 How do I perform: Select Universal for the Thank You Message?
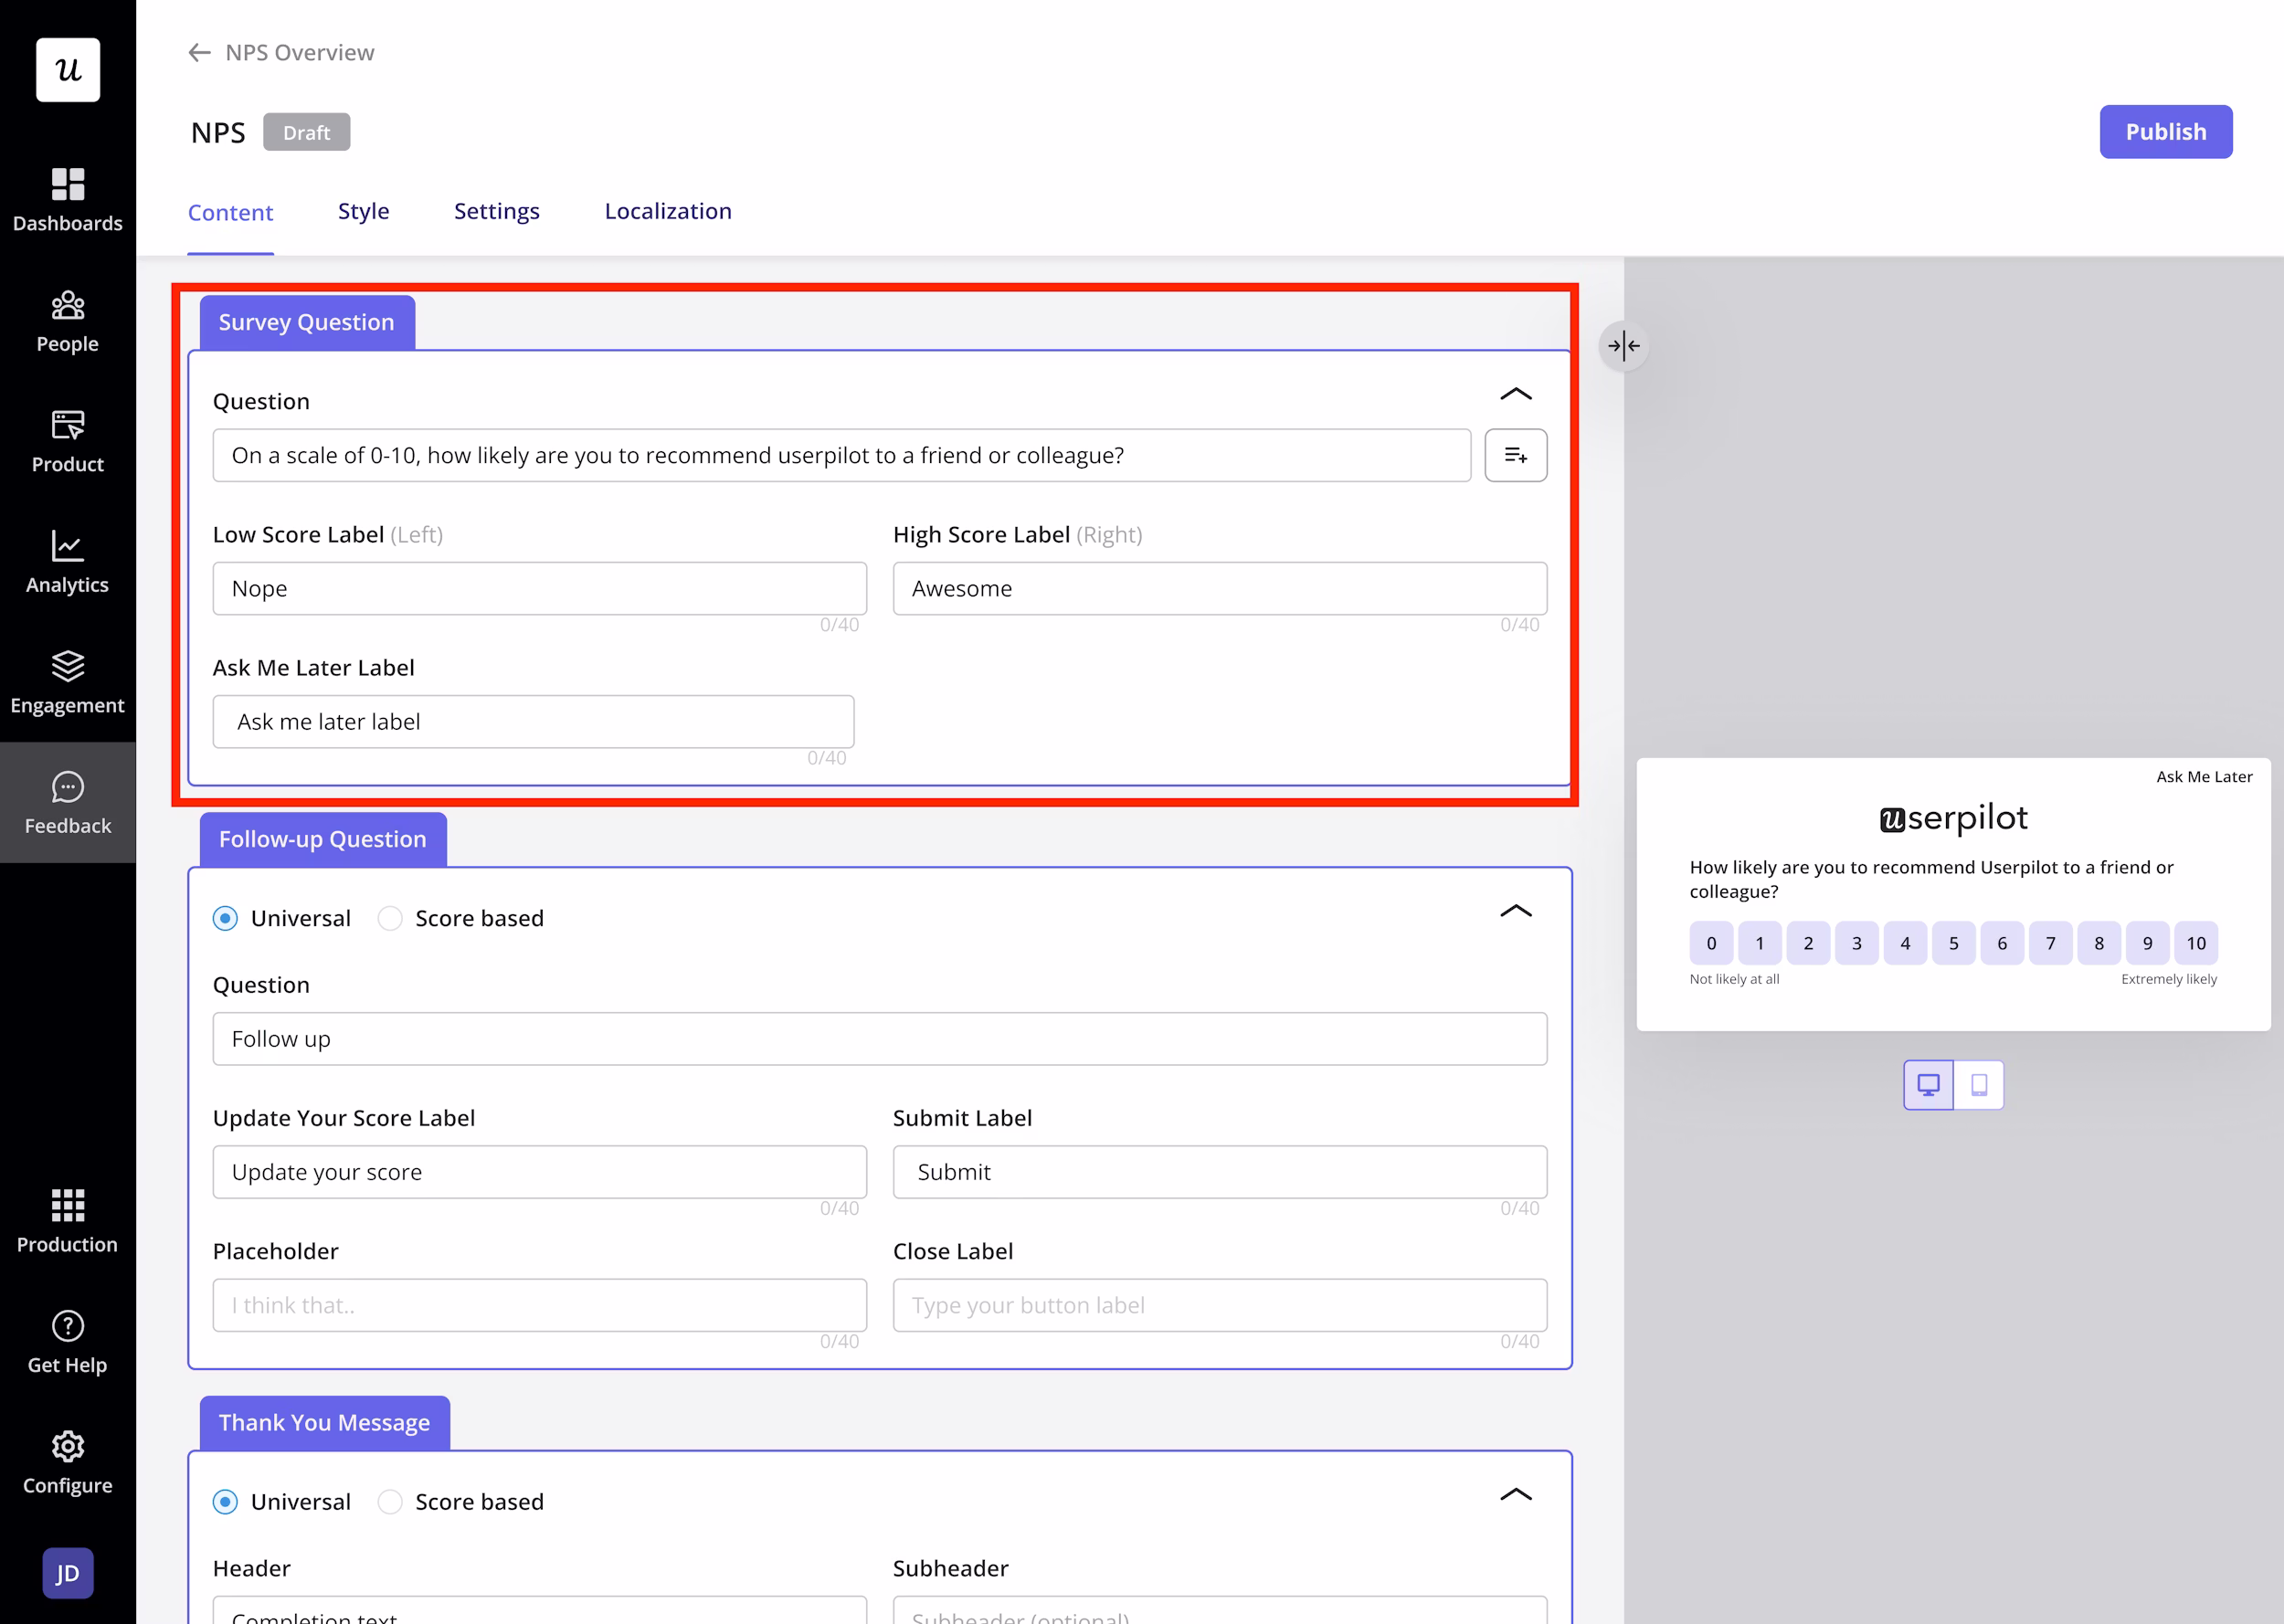pos(225,1501)
